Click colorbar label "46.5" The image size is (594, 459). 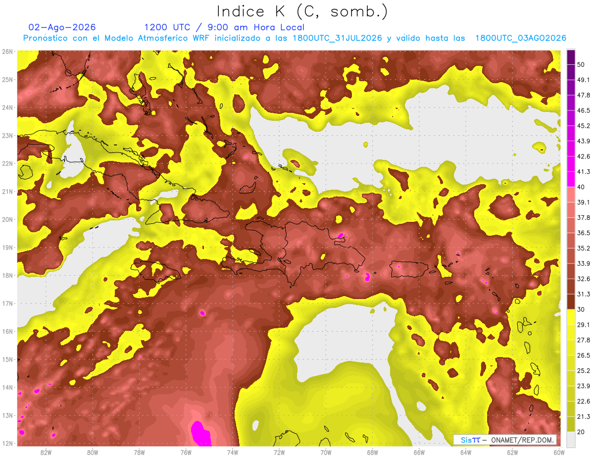(583, 110)
